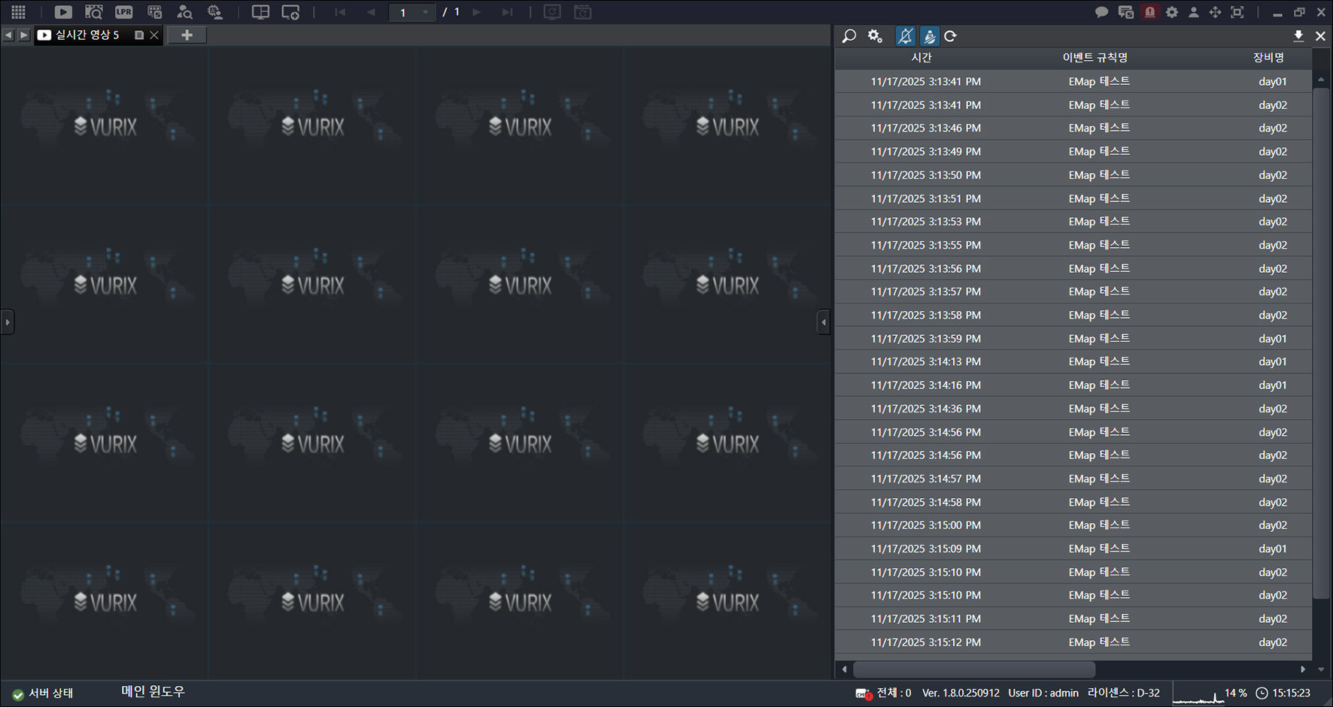
Task: Open live video playback icon
Action: tap(63, 12)
